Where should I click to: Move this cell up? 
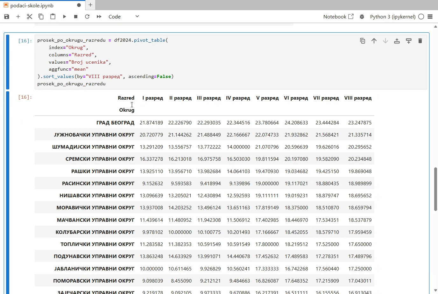pos(374,41)
